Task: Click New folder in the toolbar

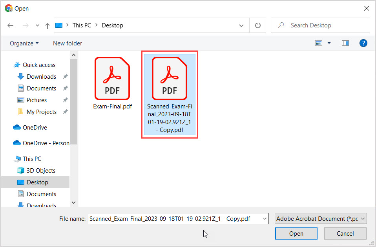Action: tap(68, 43)
